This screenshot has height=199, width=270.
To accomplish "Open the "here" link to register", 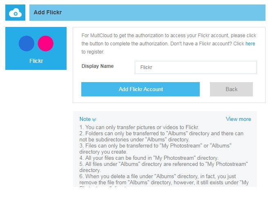I will [250, 43].
